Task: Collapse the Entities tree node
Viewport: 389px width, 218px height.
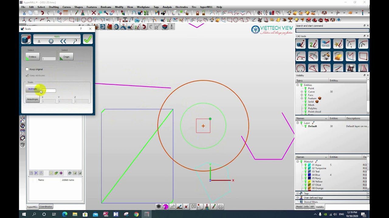Action: [298, 85]
